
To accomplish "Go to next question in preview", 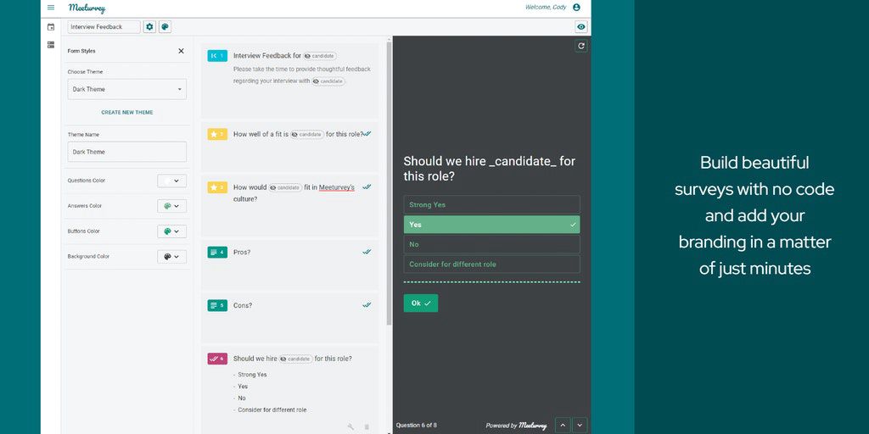I will pos(579,425).
